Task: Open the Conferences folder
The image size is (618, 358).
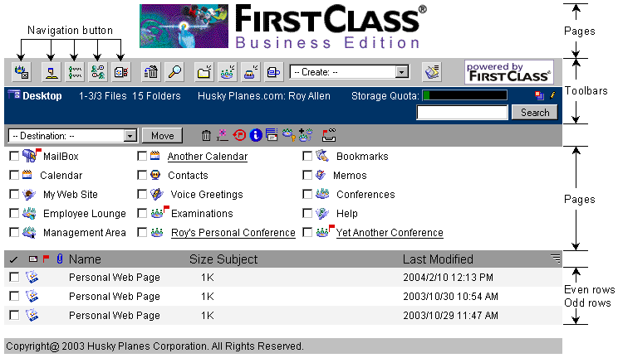Action: point(365,195)
